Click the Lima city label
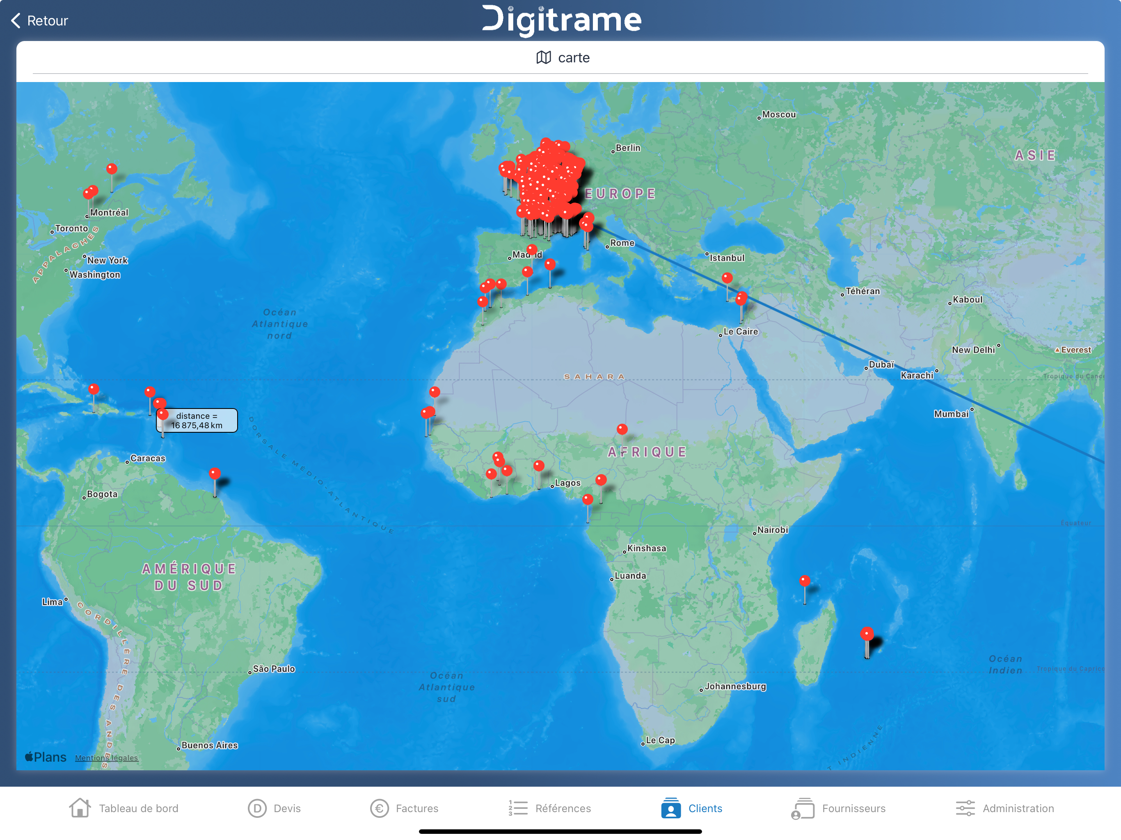Image resolution: width=1121 pixels, height=840 pixels. click(52, 602)
